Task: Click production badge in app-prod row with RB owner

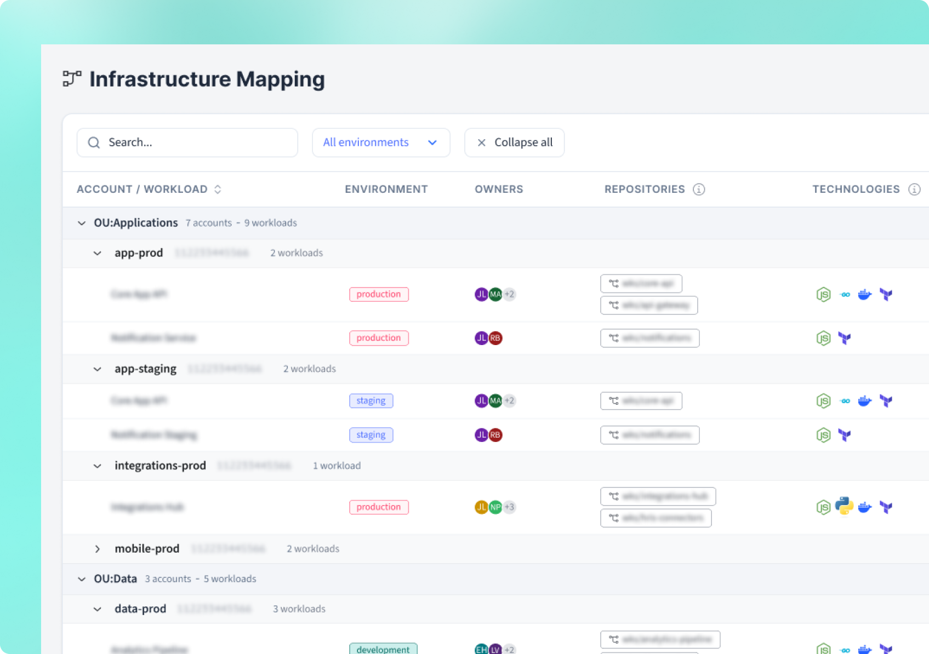Action: click(379, 339)
